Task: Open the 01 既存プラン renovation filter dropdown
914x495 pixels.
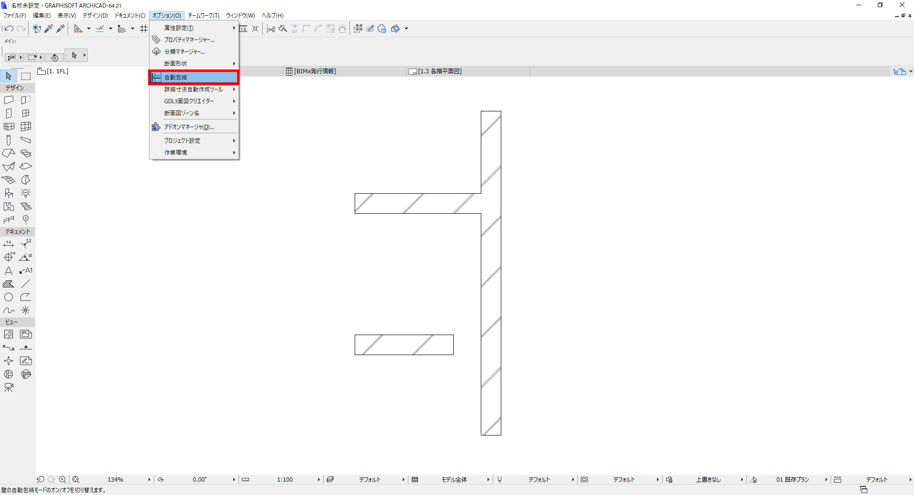Action: (793, 480)
